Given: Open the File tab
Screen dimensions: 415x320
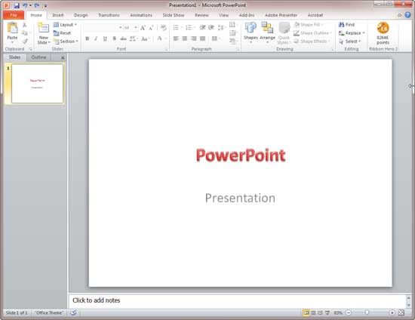Looking at the screenshot, I should [14, 15].
